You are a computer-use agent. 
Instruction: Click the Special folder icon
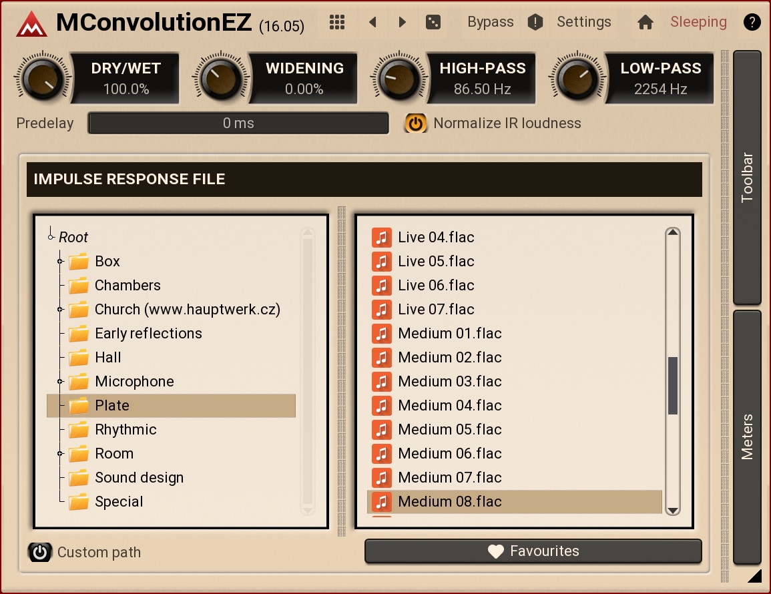tap(79, 502)
